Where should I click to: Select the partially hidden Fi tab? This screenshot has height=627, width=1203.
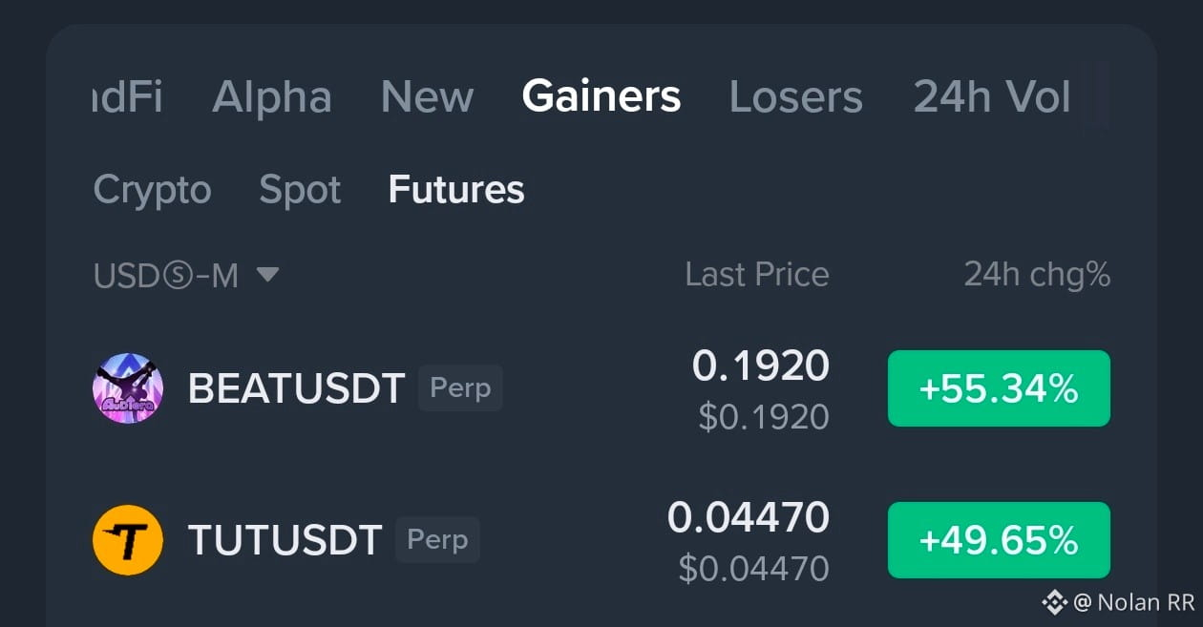click(127, 96)
